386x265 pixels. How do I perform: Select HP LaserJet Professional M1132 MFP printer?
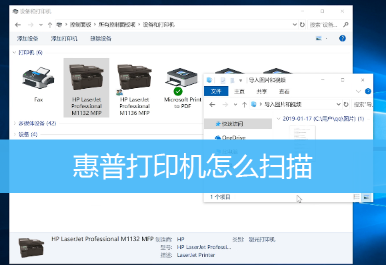[x=87, y=87]
